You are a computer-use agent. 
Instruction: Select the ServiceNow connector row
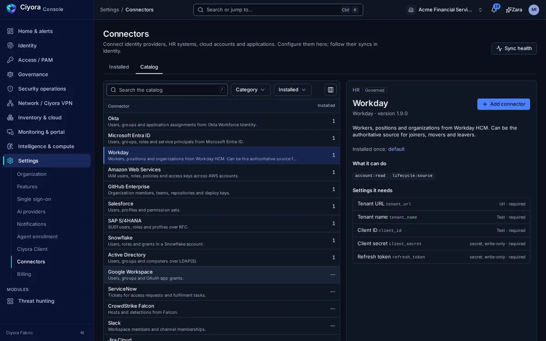point(222,292)
